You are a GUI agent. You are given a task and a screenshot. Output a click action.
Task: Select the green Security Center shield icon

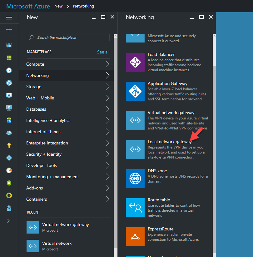point(9,182)
